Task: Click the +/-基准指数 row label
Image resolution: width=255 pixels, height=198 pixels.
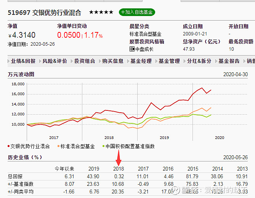Action: click(x=21, y=184)
